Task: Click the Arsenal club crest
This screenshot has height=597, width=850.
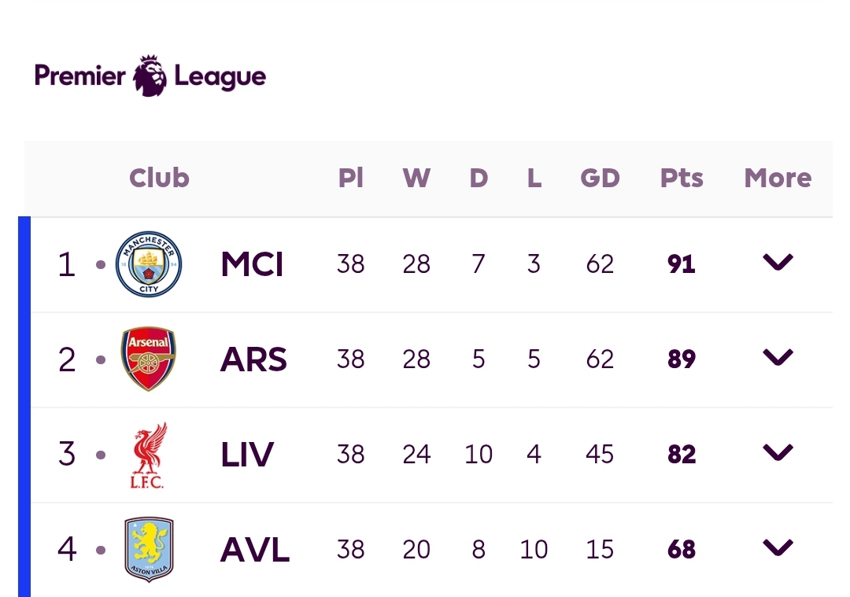Action: (x=149, y=359)
